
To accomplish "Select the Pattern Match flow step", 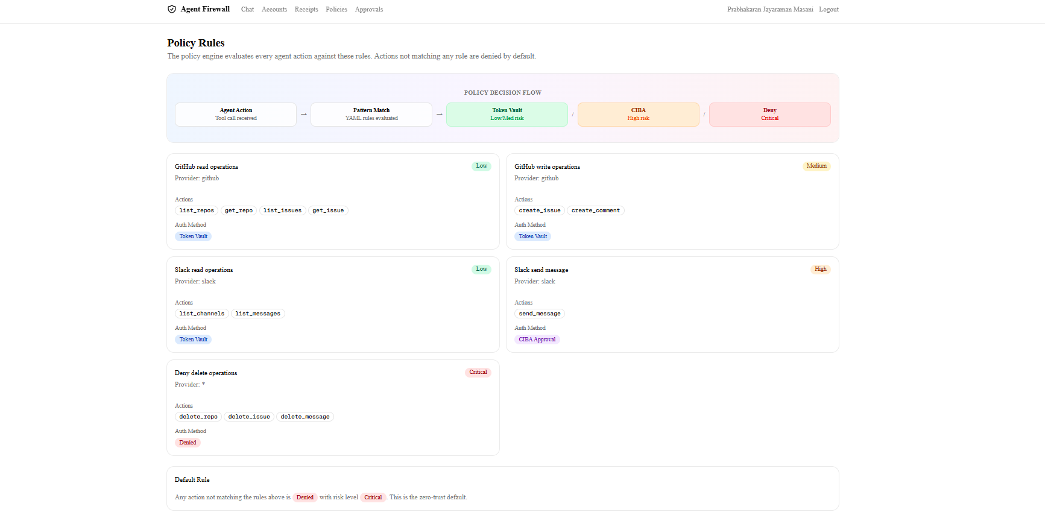I will [x=371, y=115].
